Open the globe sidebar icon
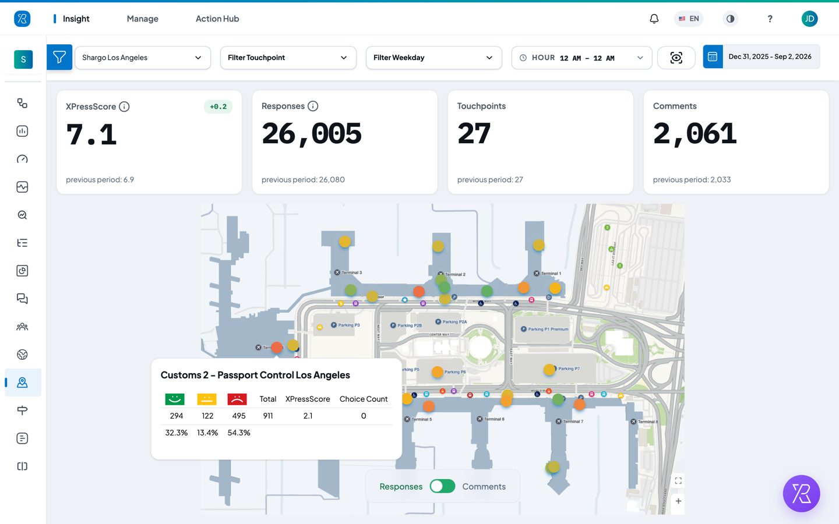Image resolution: width=839 pixels, height=524 pixels. pos(22,355)
